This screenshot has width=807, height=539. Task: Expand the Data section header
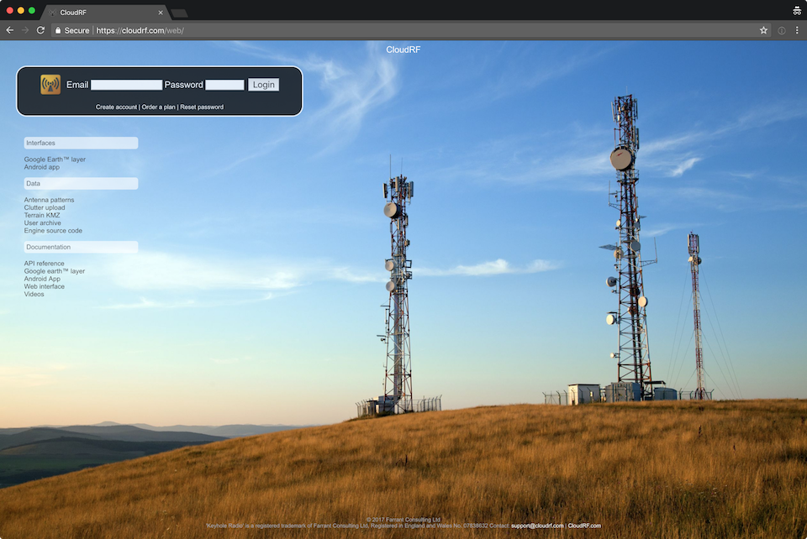(x=81, y=183)
